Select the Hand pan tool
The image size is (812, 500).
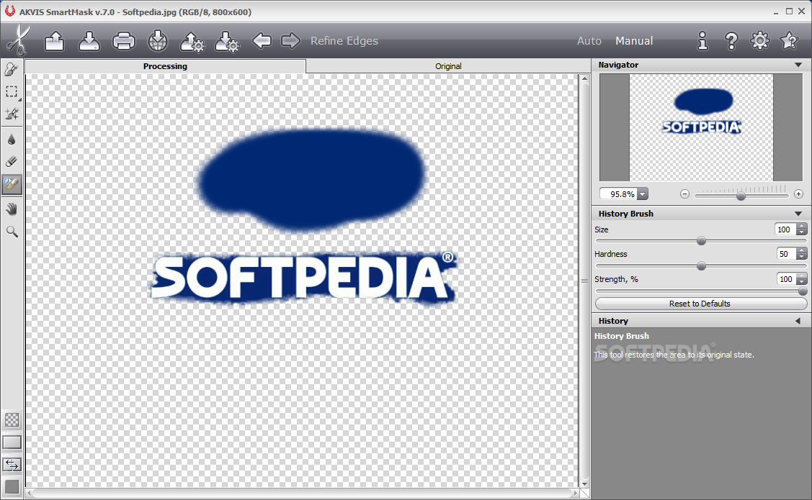pos(12,209)
